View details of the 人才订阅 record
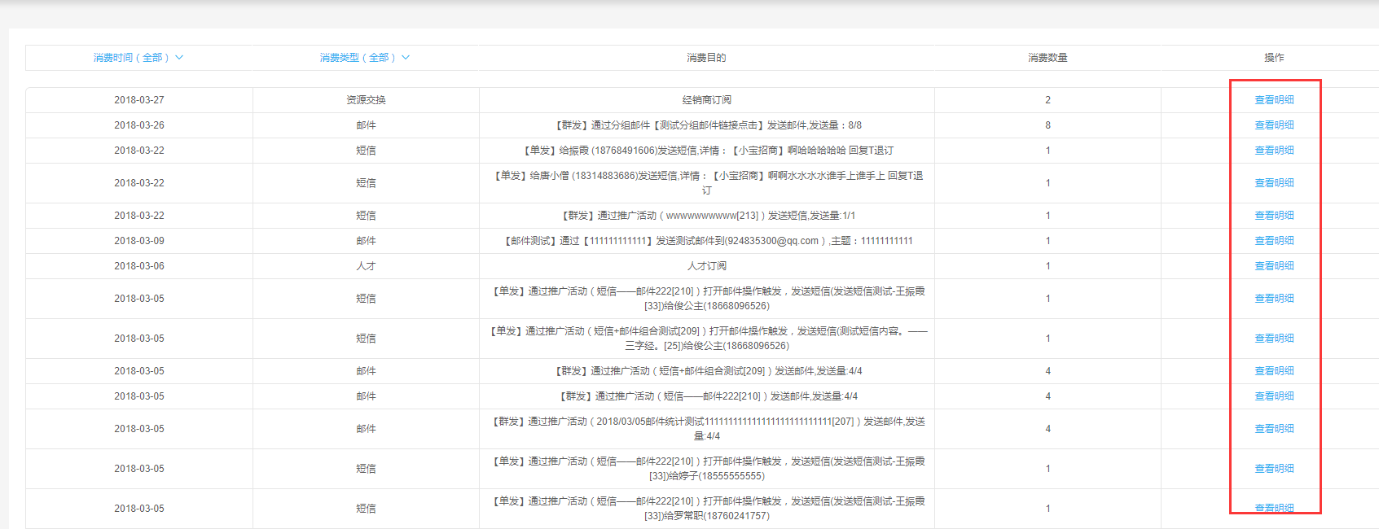 pos(1274,266)
